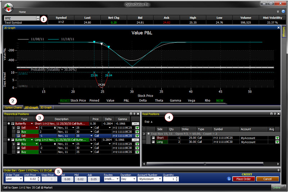Viewport: 288px width, 192px height.
Task: Maximize the Real Positions panel
Action: 271,114
